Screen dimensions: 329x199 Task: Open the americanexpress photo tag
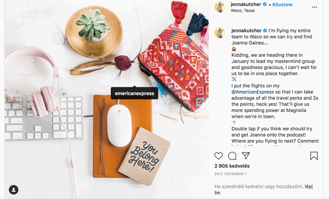(134, 93)
